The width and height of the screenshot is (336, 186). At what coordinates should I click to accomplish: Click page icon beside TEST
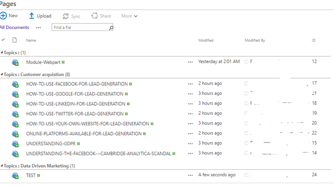click(x=15, y=176)
